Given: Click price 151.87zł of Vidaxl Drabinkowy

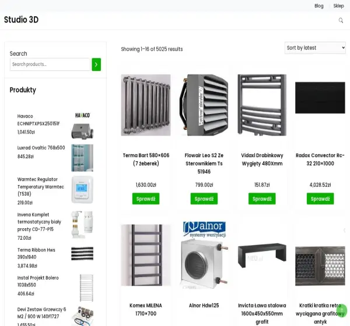Looking at the screenshot, I should click(x=262, y=185).
